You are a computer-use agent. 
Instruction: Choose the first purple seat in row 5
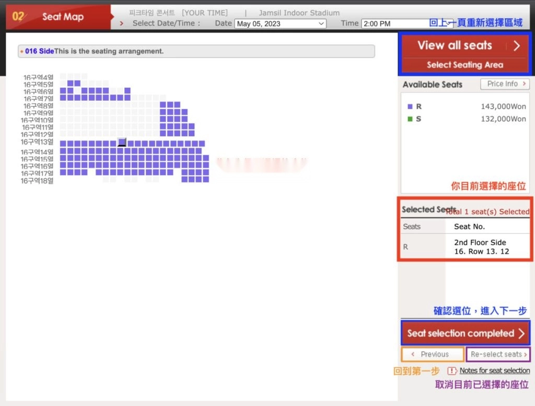pyautogui.click(x=70, y=84)
